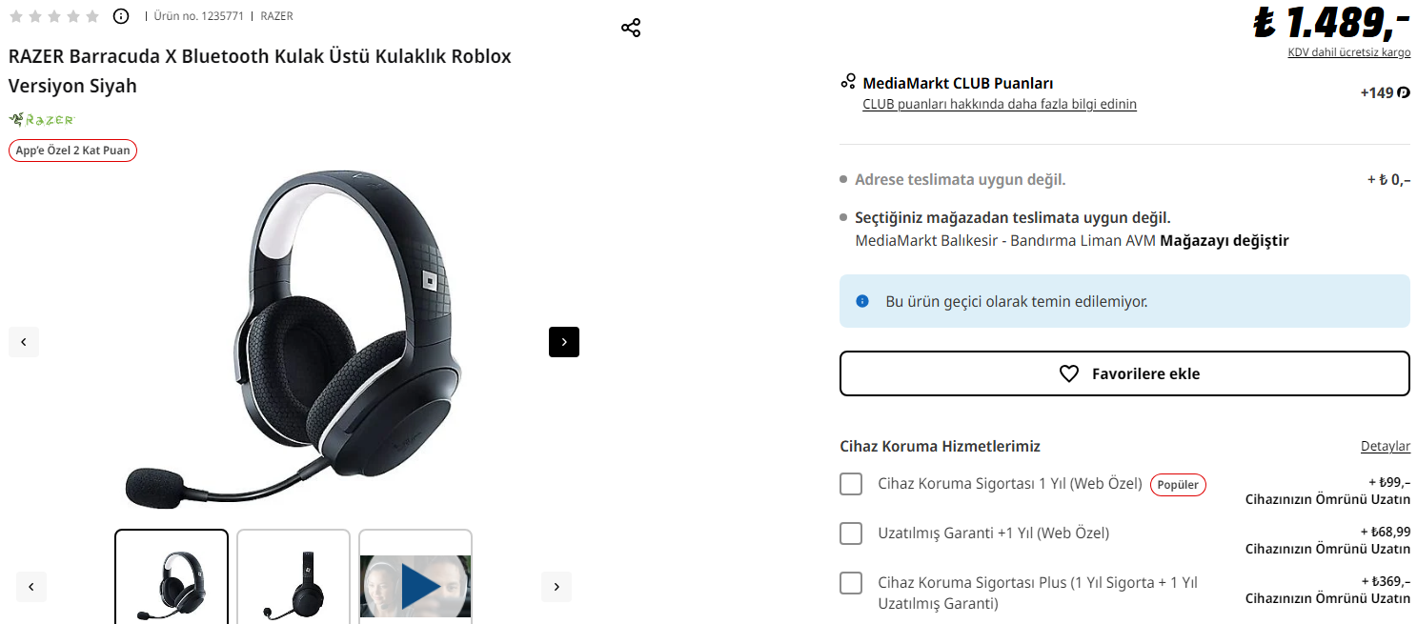The height and width of the screenshot is (624, 1417).
Task: Click the blue info icon in availability notice
Action: 862,301
